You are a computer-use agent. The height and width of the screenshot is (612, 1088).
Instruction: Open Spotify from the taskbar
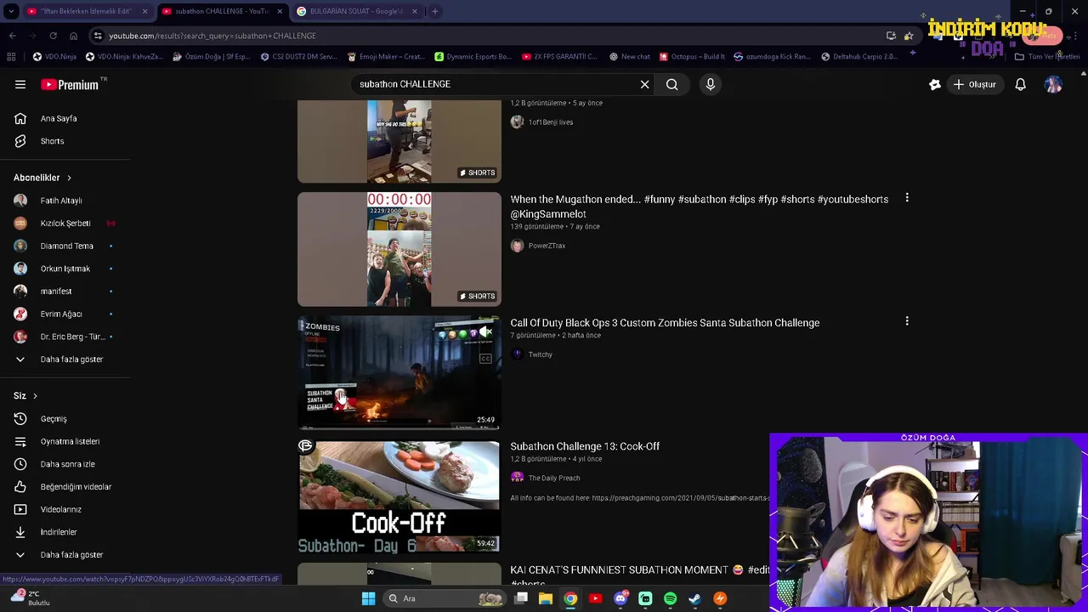pos(670,598)
